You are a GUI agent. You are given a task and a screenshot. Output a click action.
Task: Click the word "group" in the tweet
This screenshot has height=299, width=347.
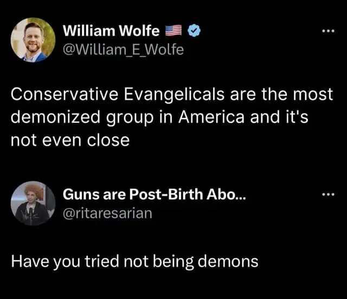click(131, 118)
